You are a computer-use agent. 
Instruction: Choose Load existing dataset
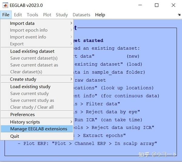point(32,51)
